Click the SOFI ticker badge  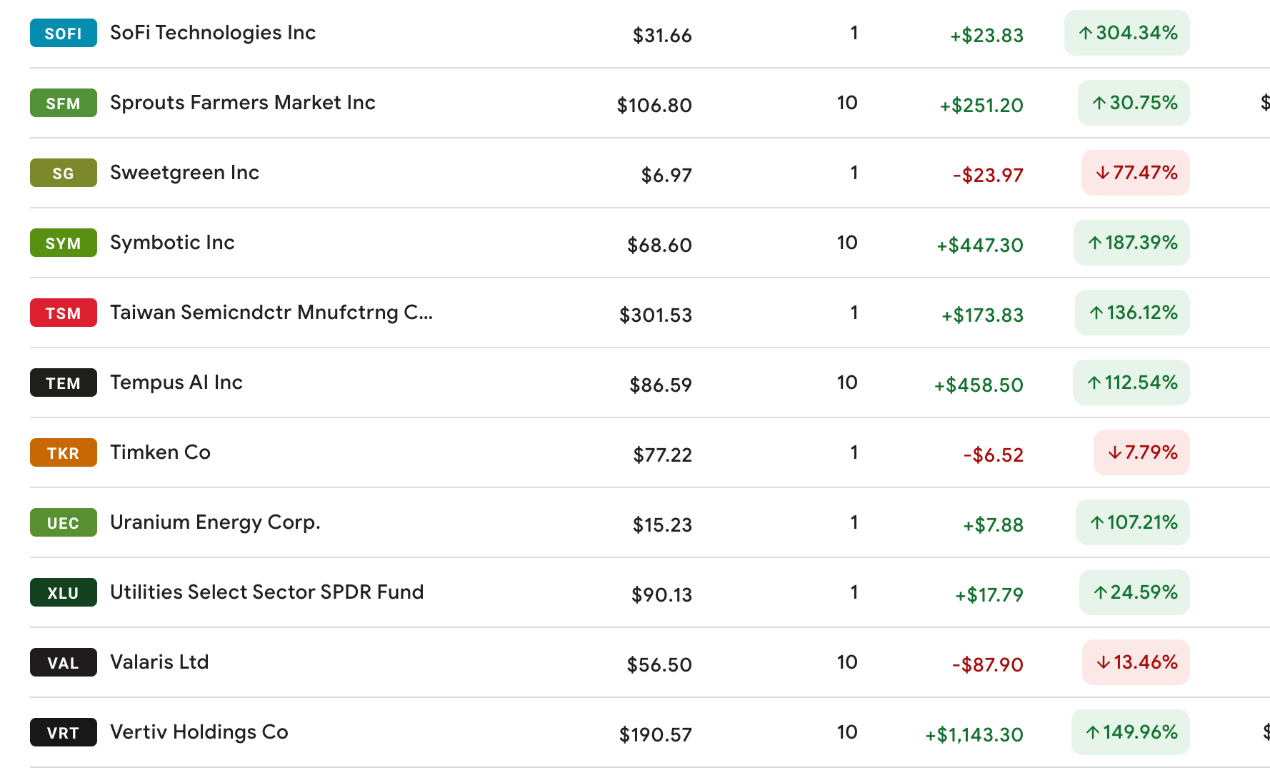[63, 34]
